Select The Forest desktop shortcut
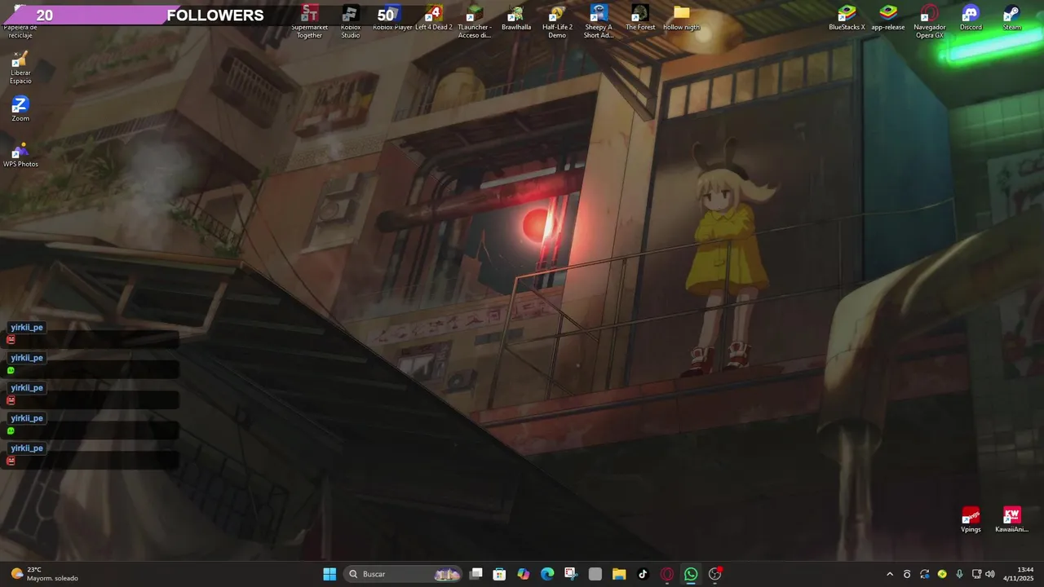 click(640, 18)
